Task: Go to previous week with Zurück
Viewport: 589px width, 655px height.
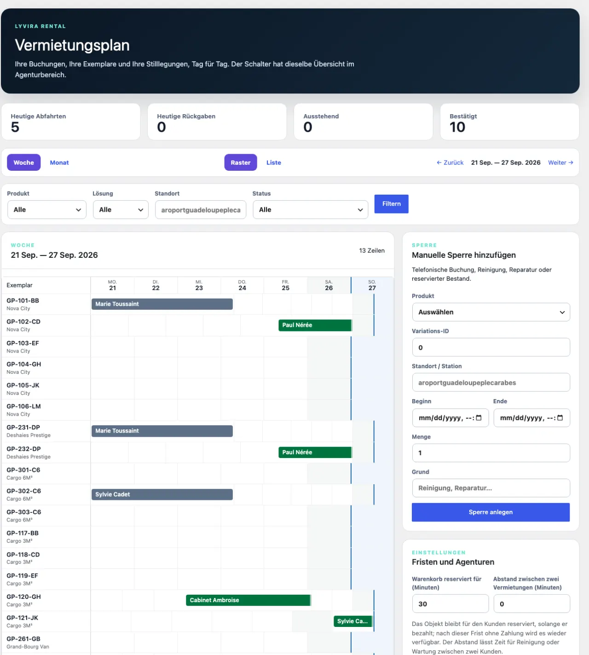Action: (x=450, y=162)
